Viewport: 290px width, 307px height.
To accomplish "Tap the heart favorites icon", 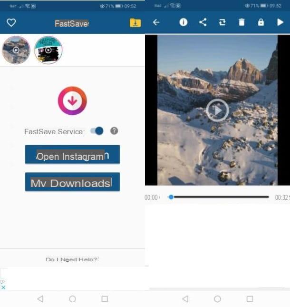I will [x=11, y=23].
